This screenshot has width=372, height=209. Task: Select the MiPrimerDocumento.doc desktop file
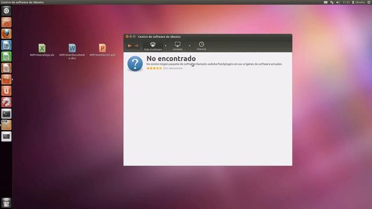click(72, 52)
